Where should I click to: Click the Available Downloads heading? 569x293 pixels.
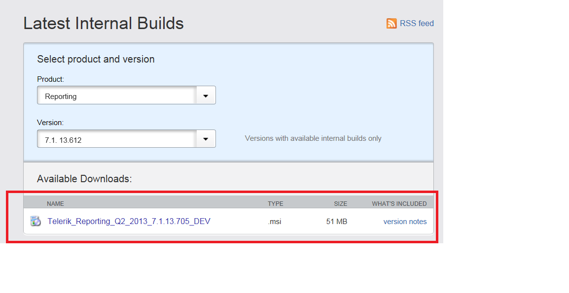(84, 179)
